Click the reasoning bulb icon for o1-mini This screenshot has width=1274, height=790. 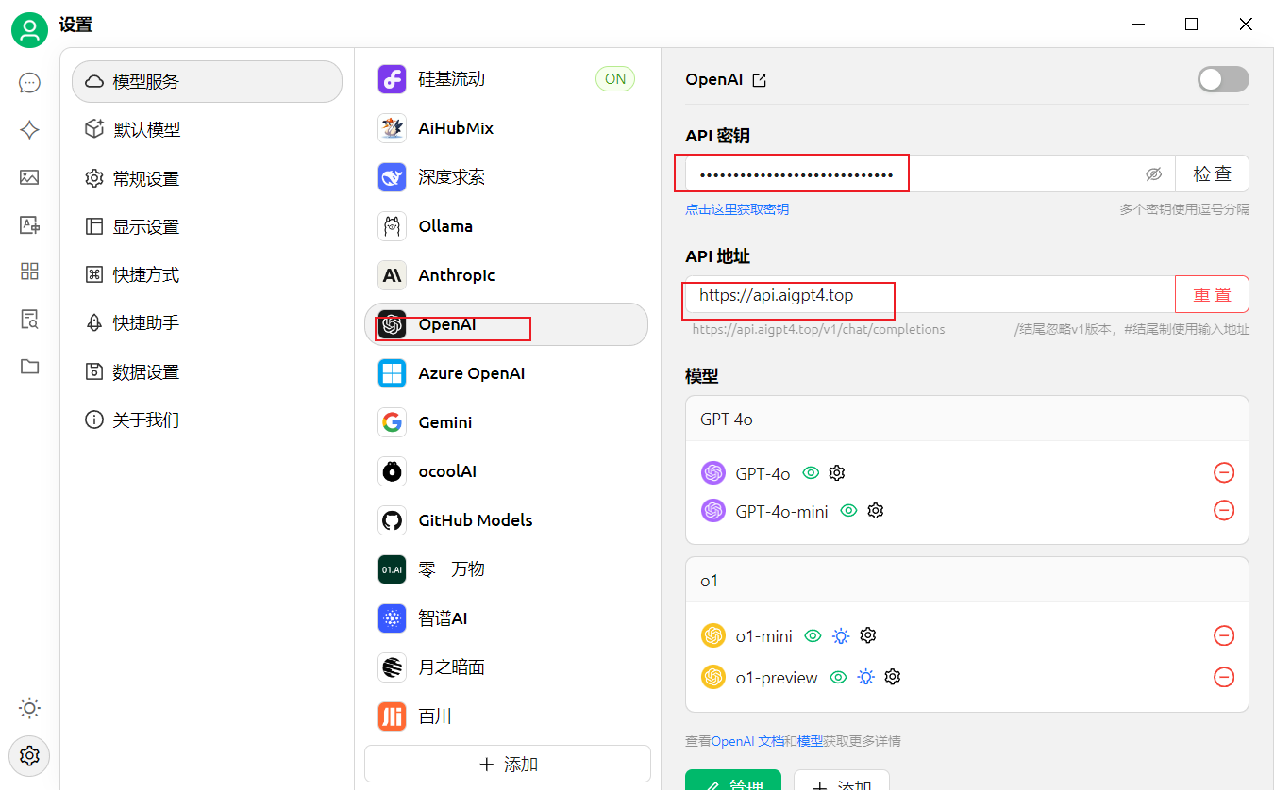[x=841, y=636]
